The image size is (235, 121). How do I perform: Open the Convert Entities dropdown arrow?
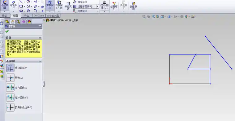59,12
